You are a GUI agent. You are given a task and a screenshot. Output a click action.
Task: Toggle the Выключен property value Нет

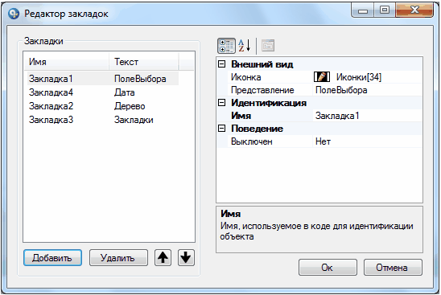tap(367, 141)
